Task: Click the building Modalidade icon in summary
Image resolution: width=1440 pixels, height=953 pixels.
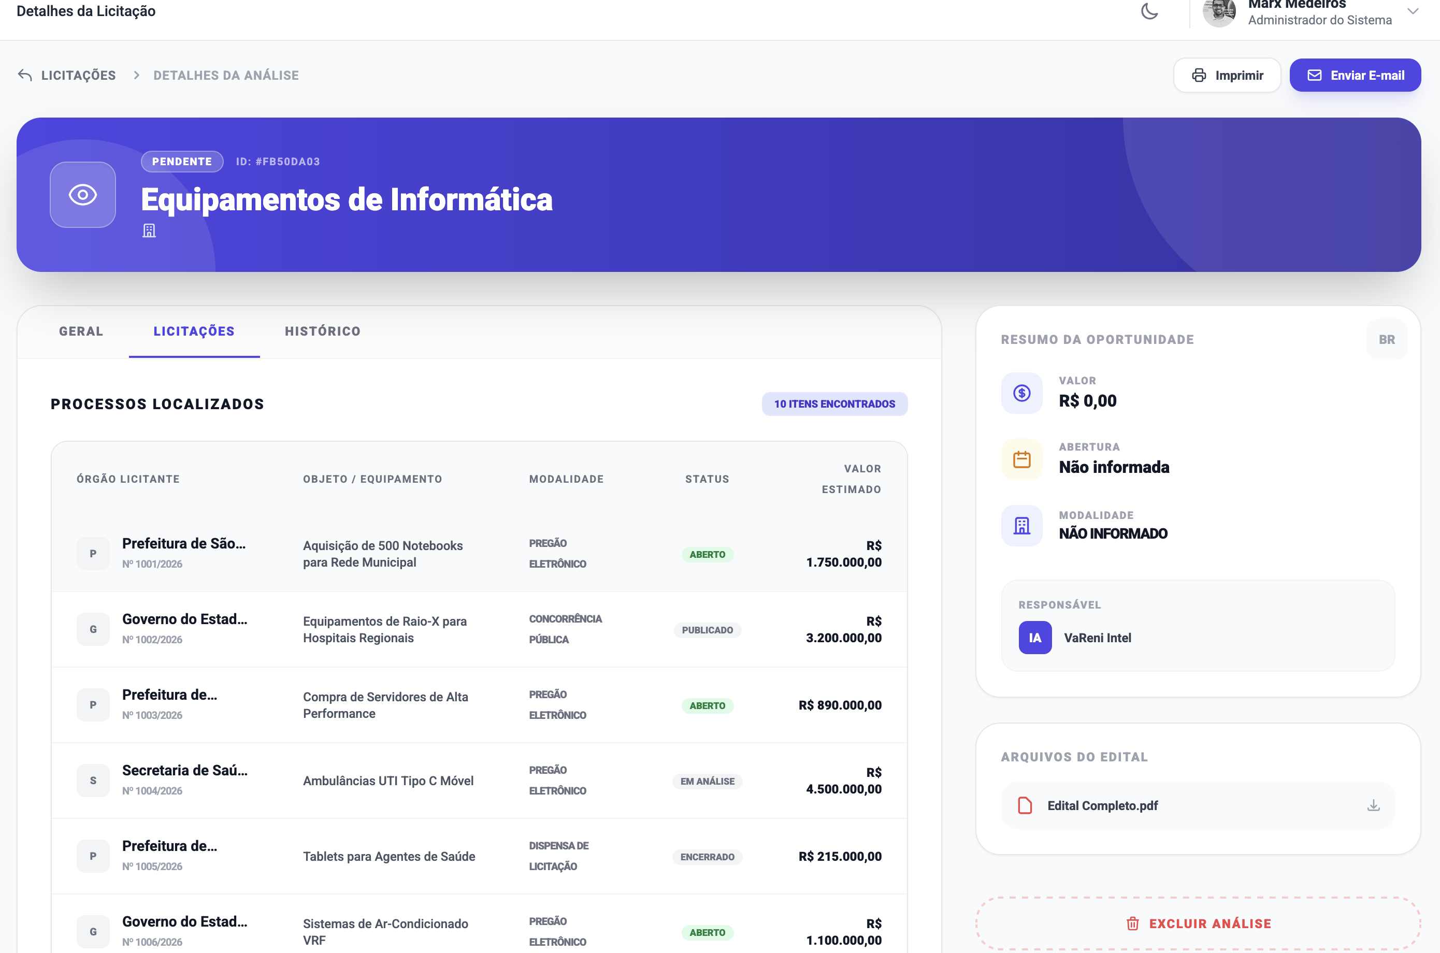Action: 1022,526
